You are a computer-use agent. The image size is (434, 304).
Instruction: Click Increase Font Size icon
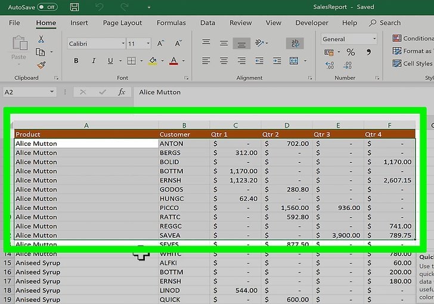(160, 43)
